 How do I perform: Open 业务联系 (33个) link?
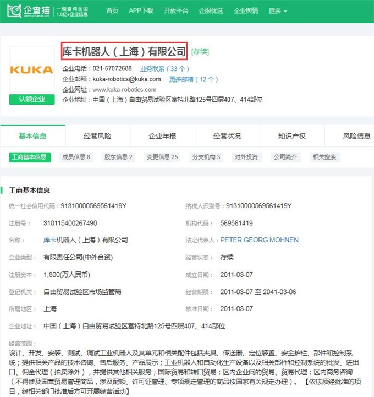click(164, 69)
